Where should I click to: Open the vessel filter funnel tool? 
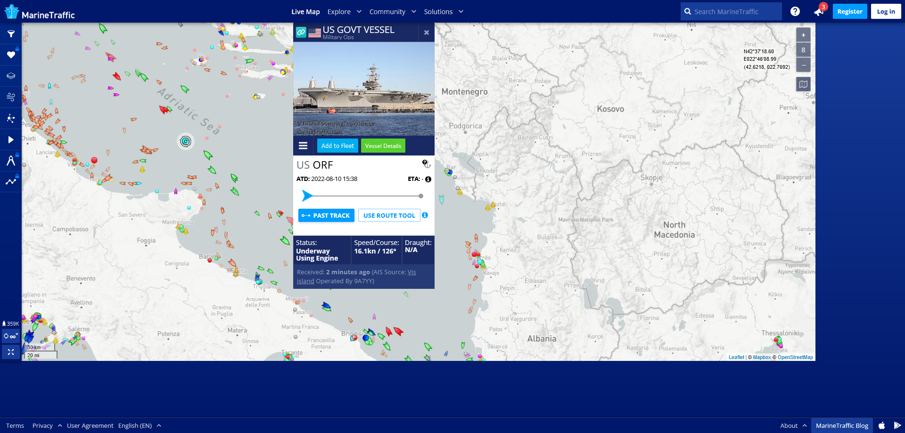[x=11, y=34]
